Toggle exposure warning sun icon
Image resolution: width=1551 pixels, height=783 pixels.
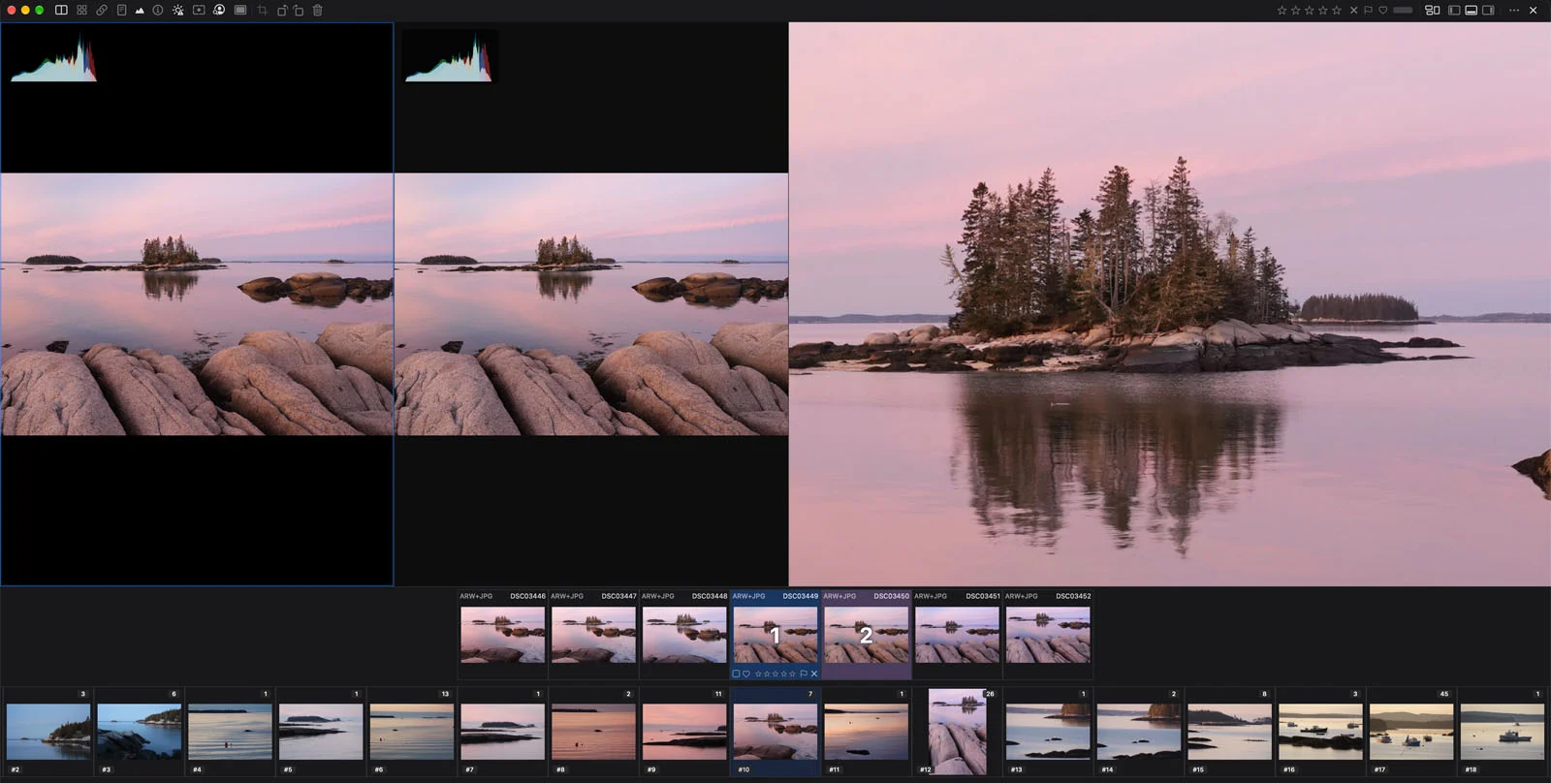coord(178,10)
